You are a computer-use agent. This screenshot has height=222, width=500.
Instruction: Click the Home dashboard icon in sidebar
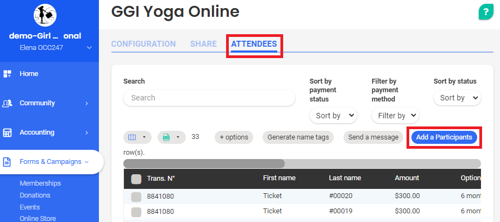[x=8, y=74]
